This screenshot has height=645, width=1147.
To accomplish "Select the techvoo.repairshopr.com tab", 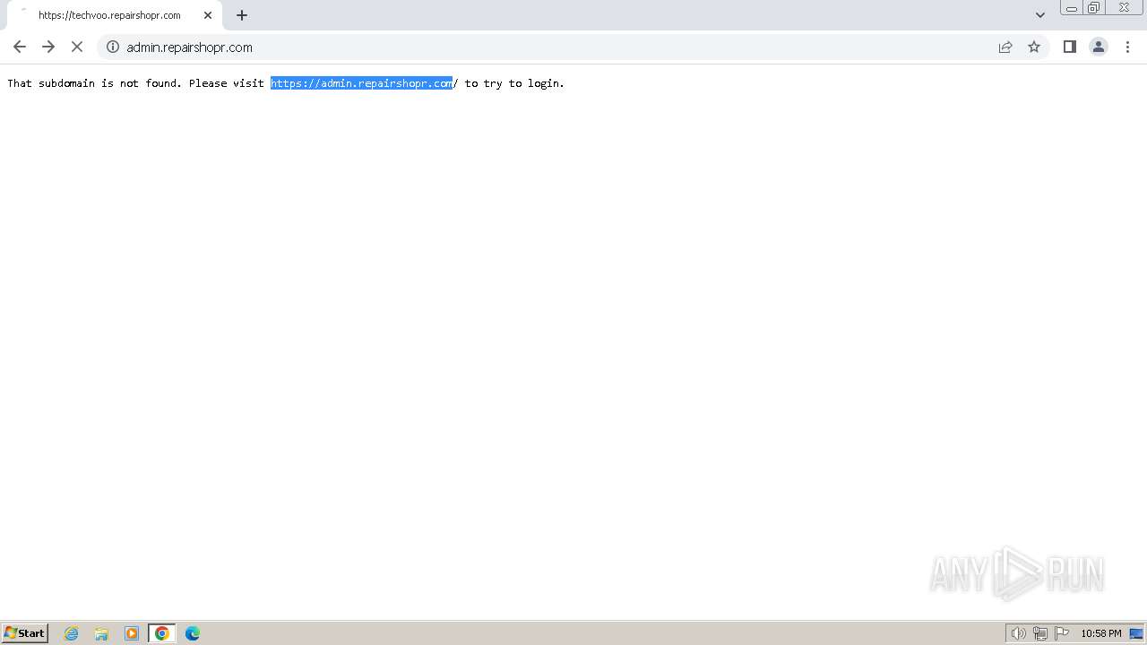I will [x=115, y=15].
